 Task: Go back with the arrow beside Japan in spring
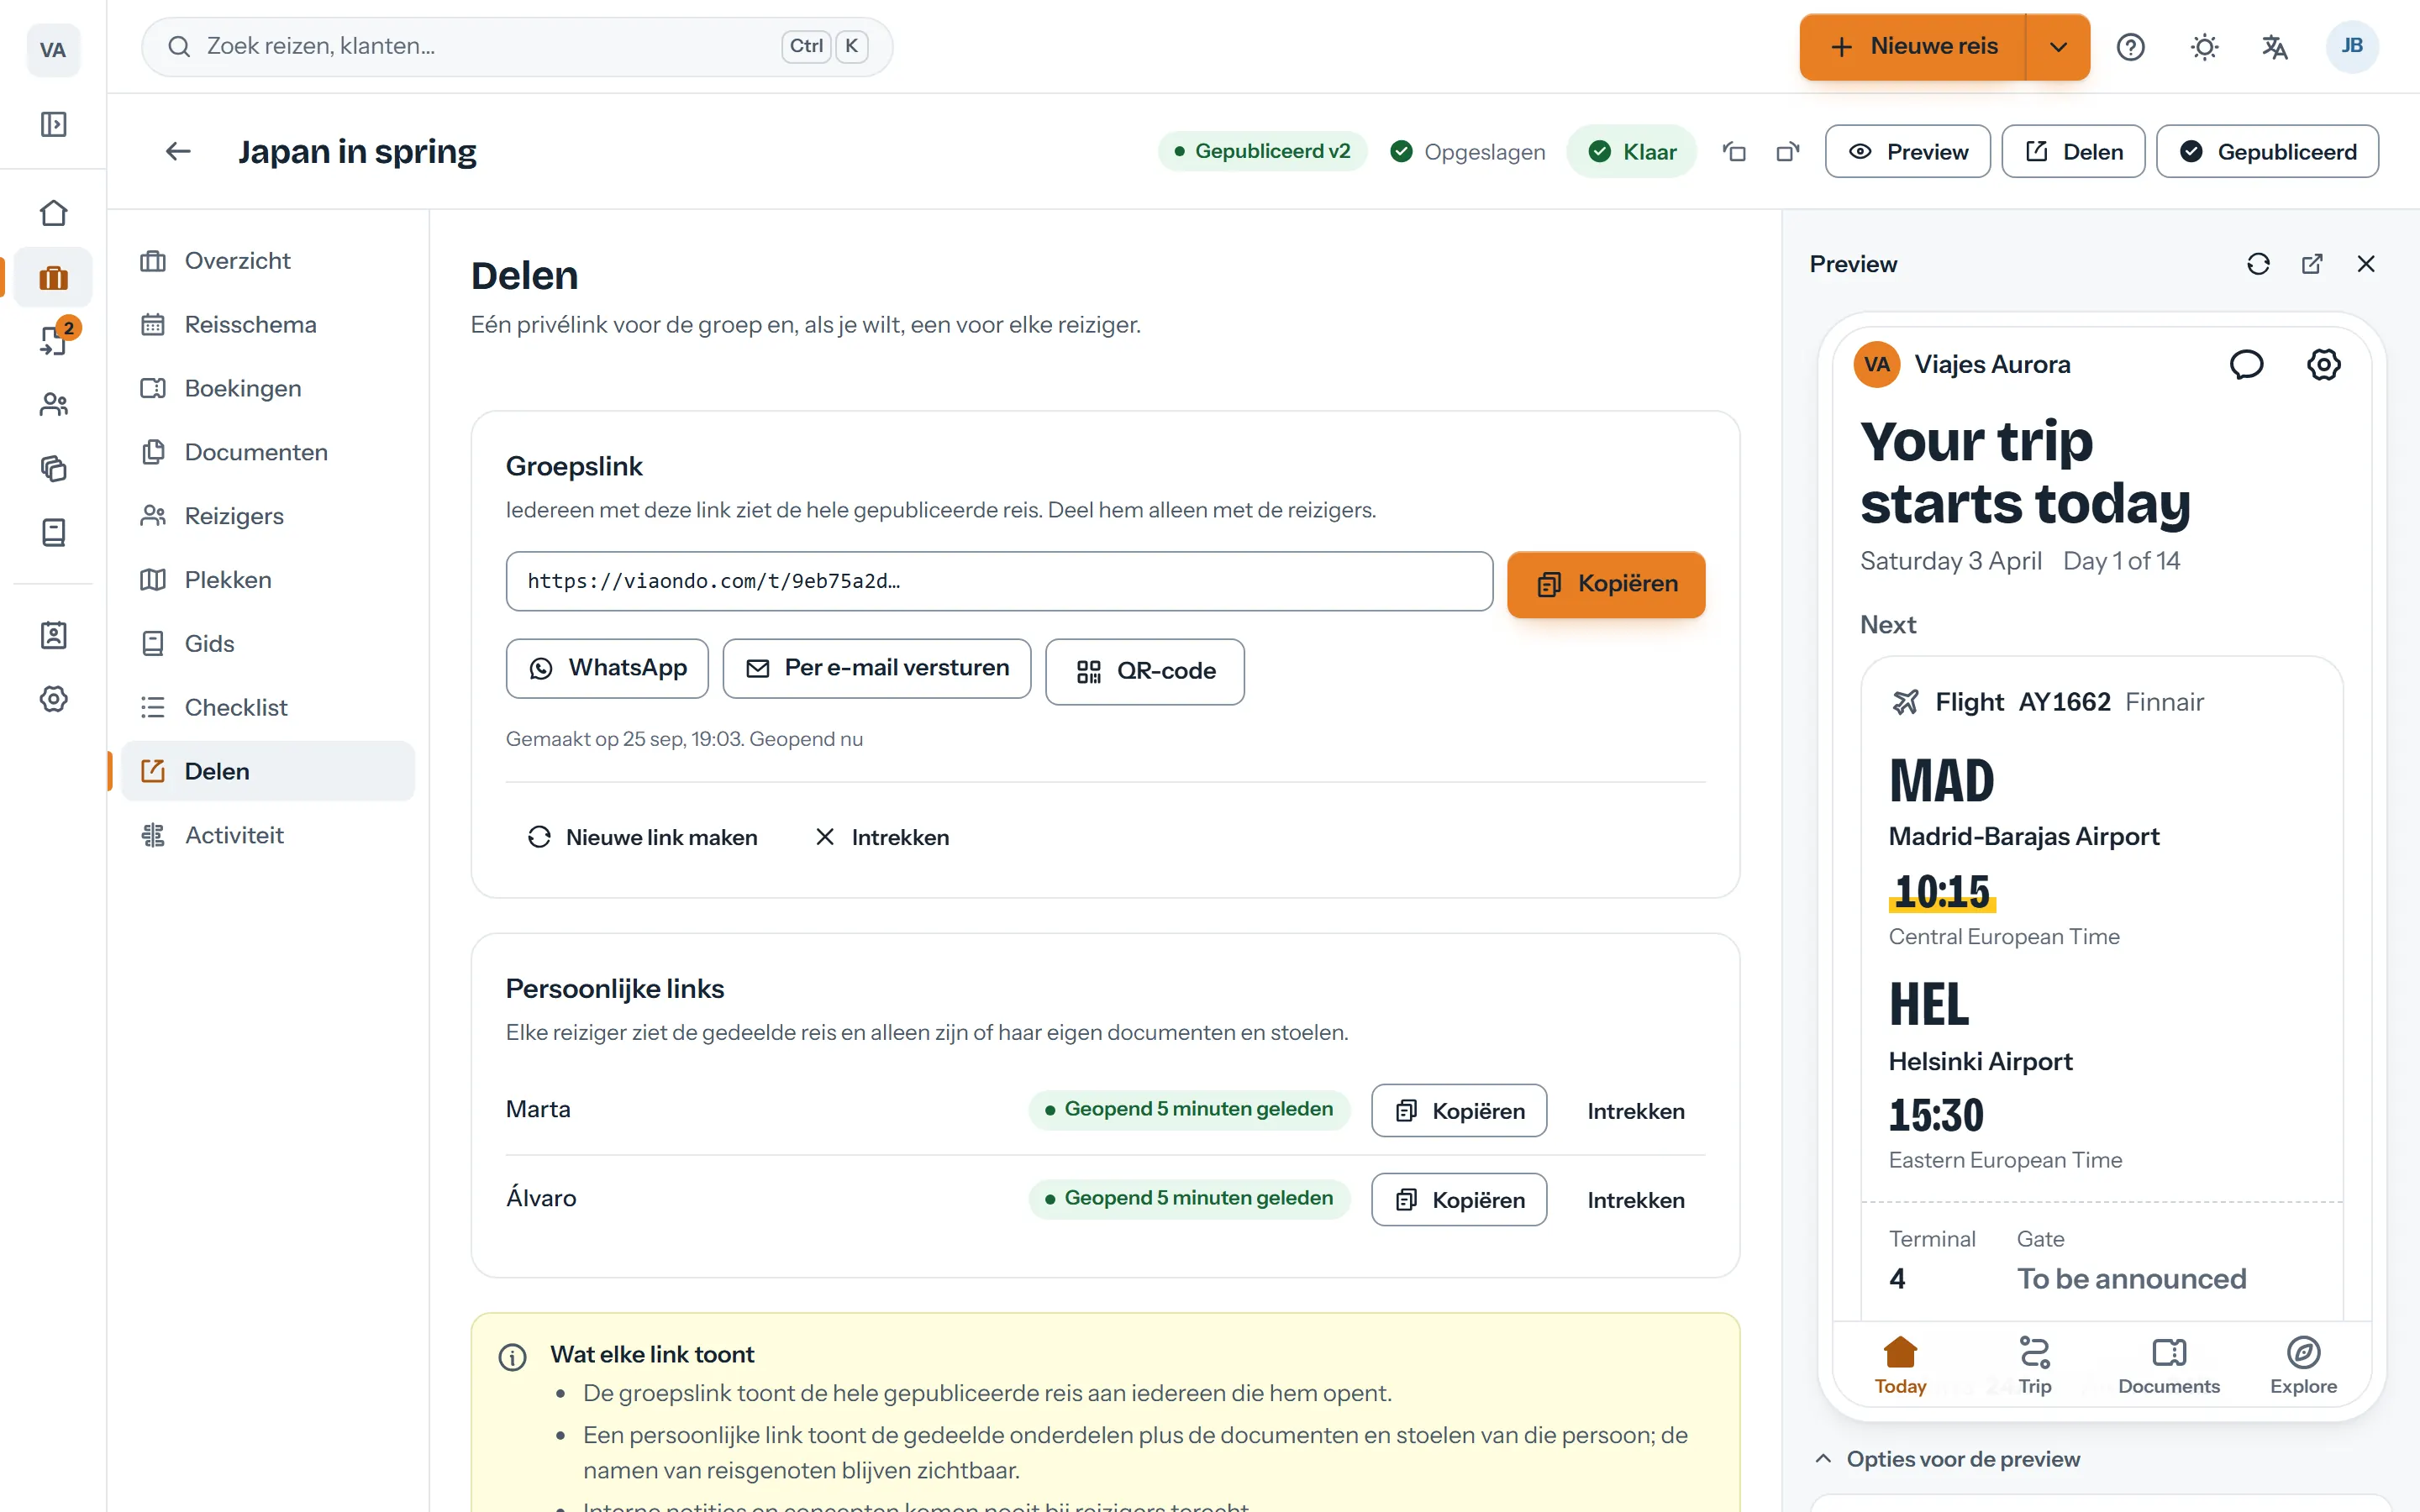point(178,151)
